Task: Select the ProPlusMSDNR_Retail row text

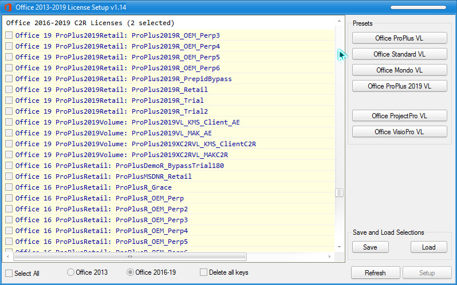Action: point(104,176)
